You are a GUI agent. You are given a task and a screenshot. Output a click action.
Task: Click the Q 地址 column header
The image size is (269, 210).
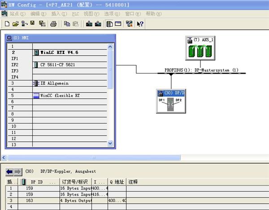117,182
